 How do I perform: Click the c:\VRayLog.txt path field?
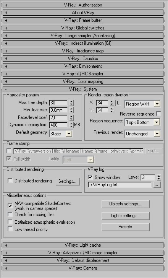coord(120,185)
